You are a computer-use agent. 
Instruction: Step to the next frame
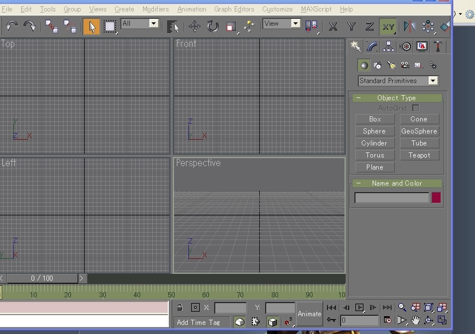tap(373, 307)
